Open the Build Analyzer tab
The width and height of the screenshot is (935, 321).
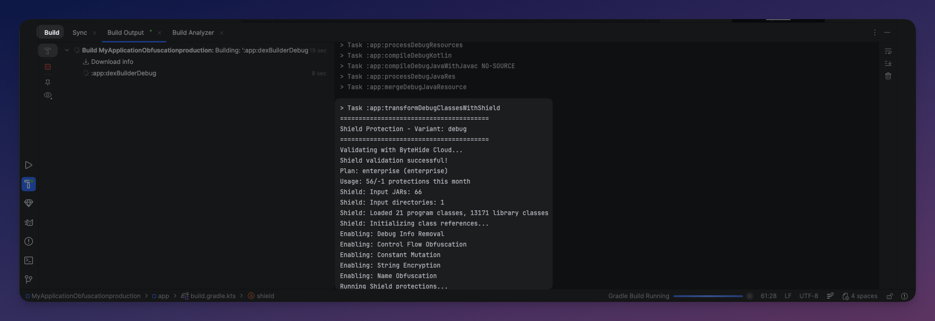(193, 32)
